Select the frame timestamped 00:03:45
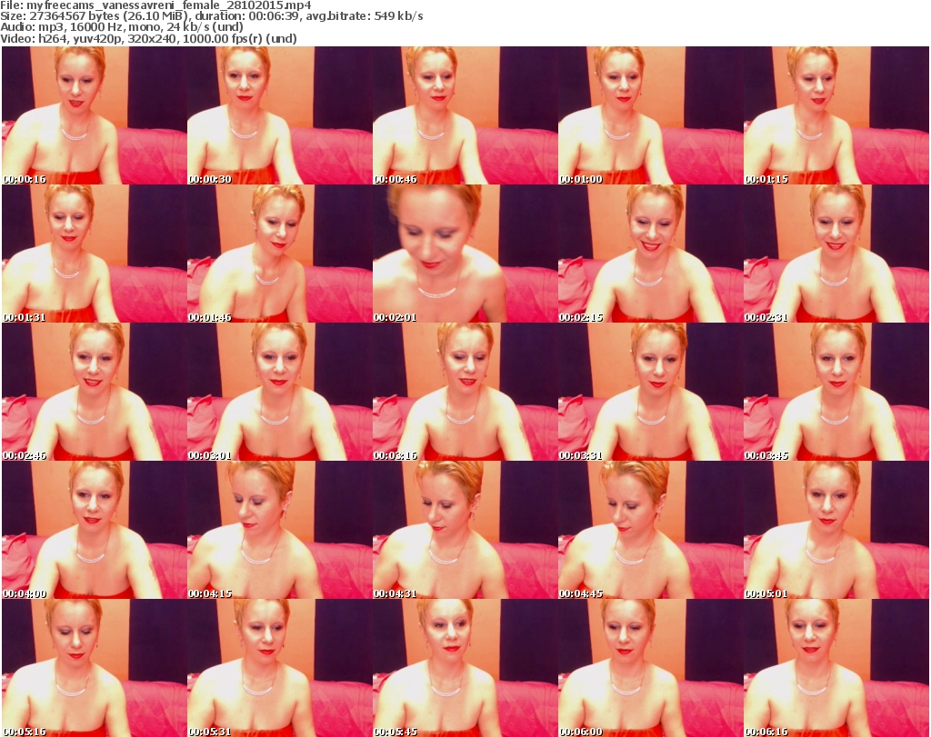 point(836,393)
